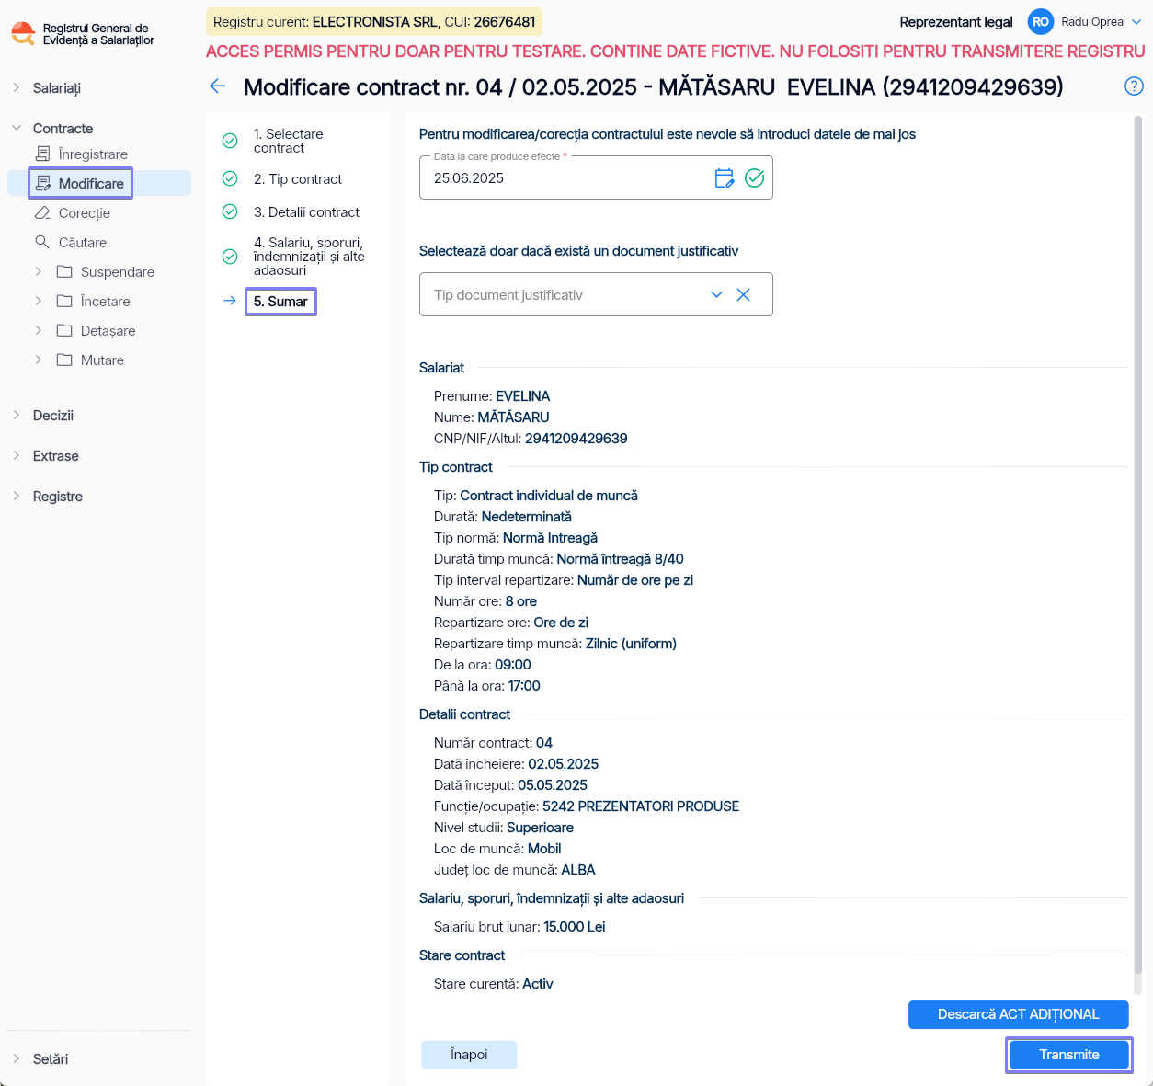The width and height of the screenshot is (1153, 1086).
Task: Click the arrow icon beside 5. Sumar
Action: coord(230,301)
